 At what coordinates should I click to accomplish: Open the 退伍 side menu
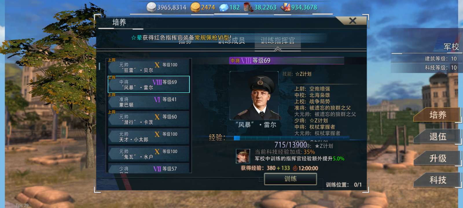437,137
